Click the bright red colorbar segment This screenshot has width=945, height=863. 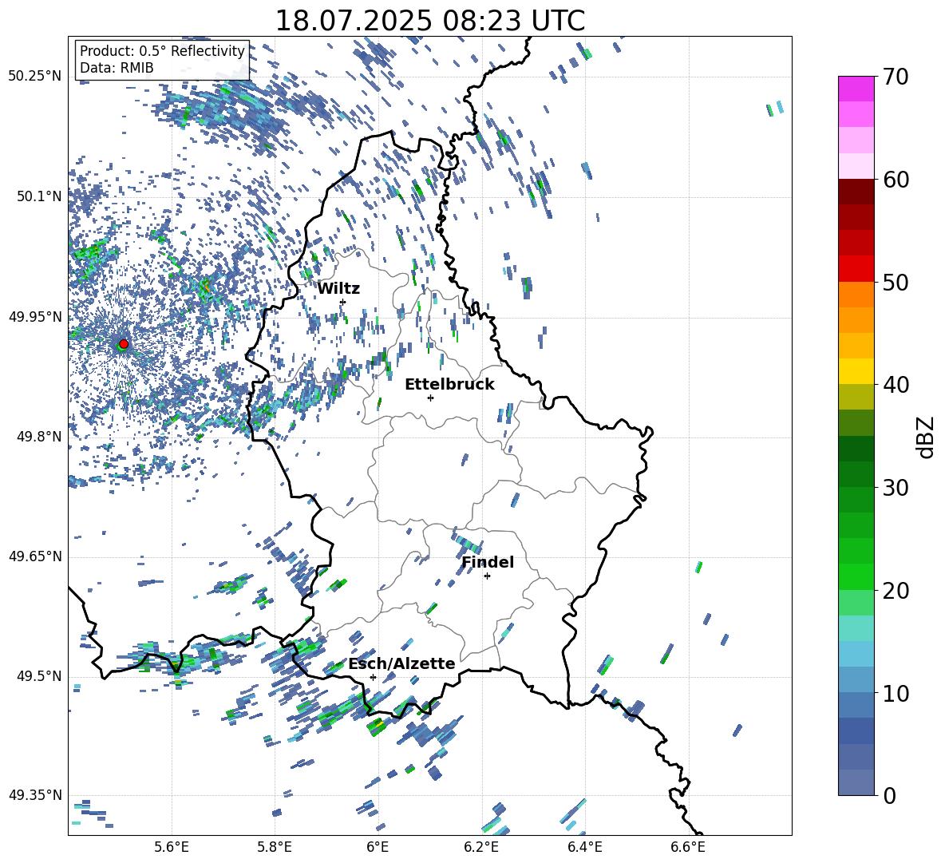click(856, 269)
